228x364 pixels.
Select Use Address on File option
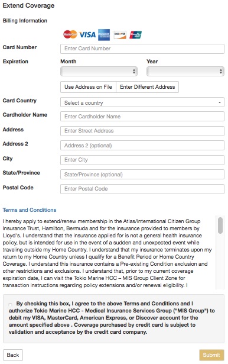coord(88,87)
